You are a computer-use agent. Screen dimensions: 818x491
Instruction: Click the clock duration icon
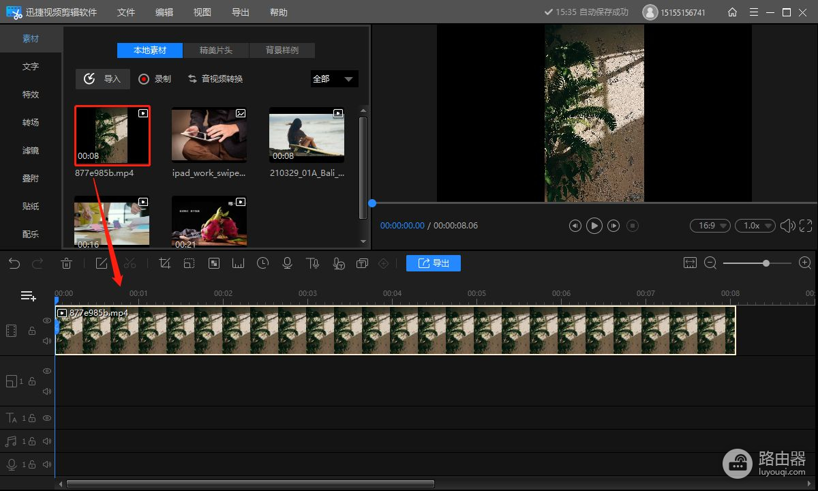262,263
